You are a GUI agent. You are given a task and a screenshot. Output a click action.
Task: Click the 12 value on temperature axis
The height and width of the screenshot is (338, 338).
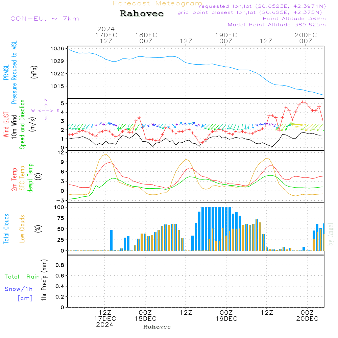61,152
